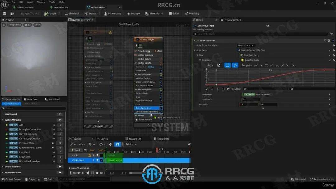Collapse the smoke_origin Emitter Update group
Screen dimensions: 336x189
[x=136, y=63]
